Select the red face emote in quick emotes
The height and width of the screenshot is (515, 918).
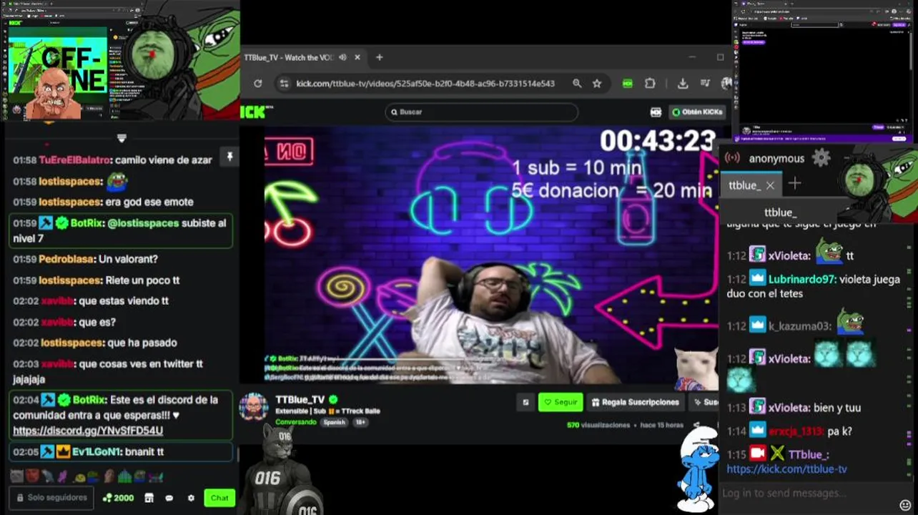pyautogui.click(x=31, y=476)
